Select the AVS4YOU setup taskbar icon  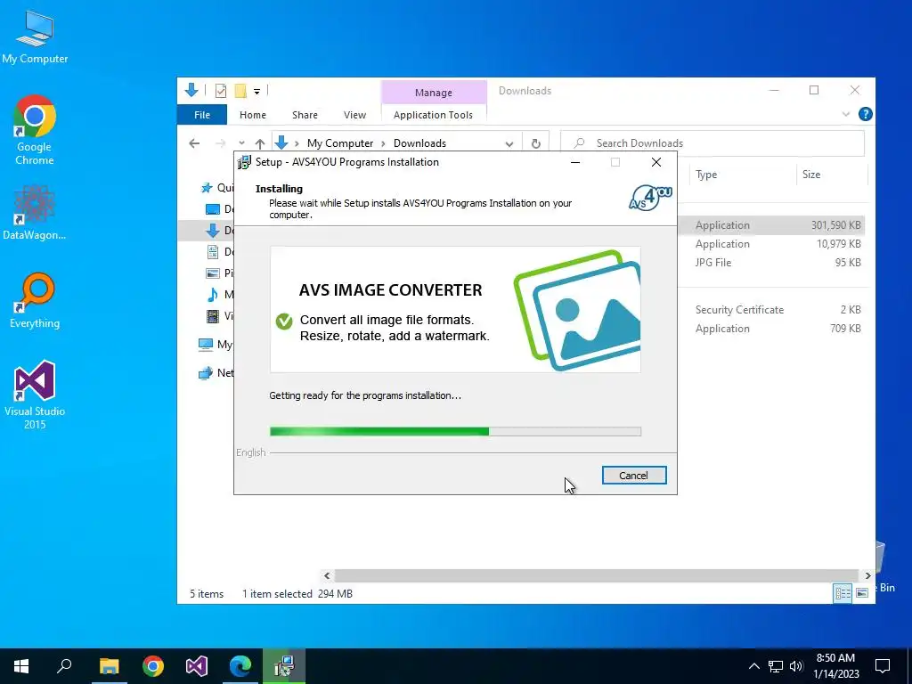click(284, 666)
